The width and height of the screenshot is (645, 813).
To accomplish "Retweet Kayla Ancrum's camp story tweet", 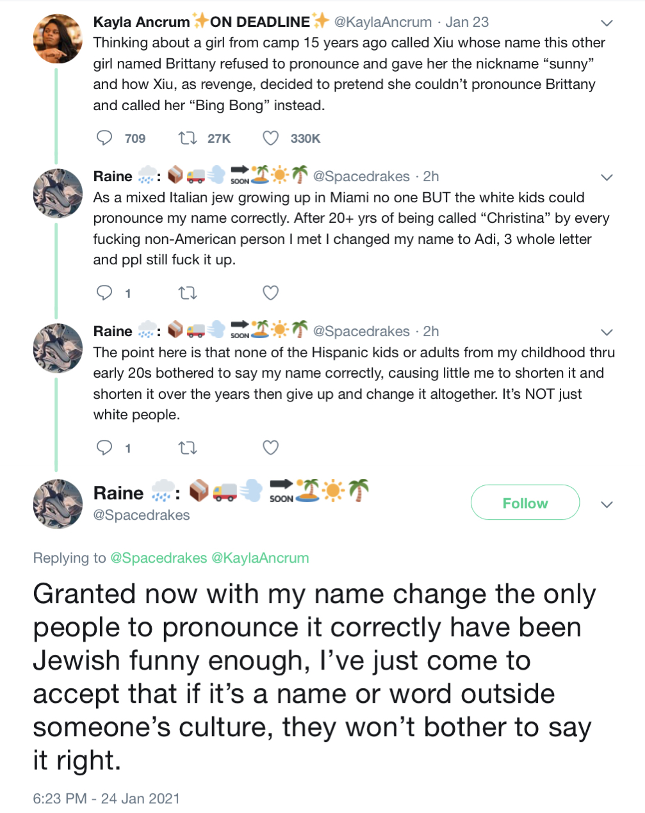I will coord(187,138).
